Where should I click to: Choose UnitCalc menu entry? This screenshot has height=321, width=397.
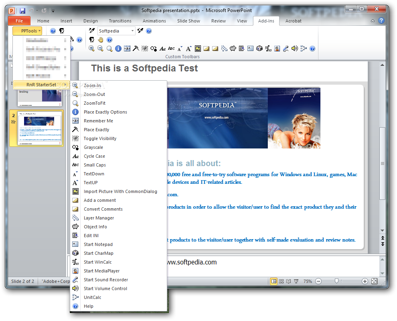(x=118, y=297)
